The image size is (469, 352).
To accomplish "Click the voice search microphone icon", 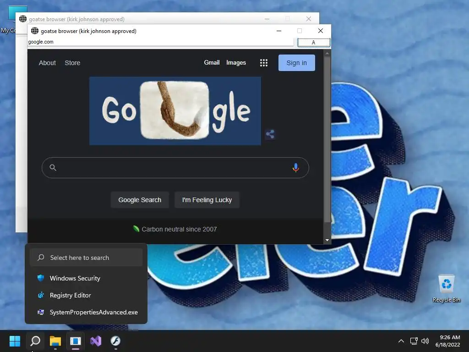I will [295, 168].
